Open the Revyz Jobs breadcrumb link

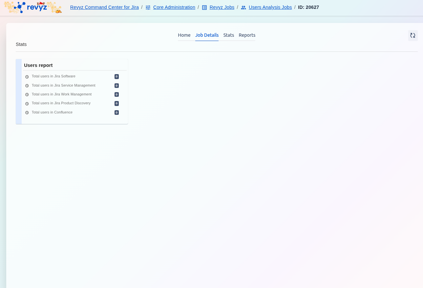coord(222,7)
